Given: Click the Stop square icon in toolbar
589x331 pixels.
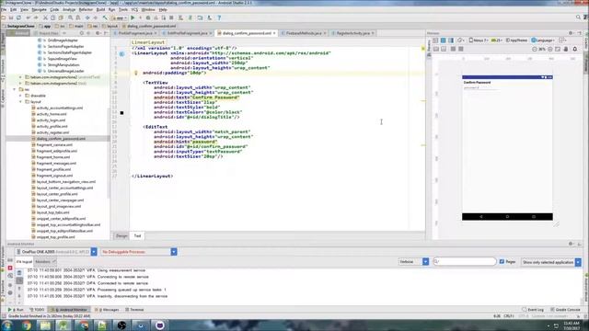Looking at the screenshot, I should pos(172,17).
